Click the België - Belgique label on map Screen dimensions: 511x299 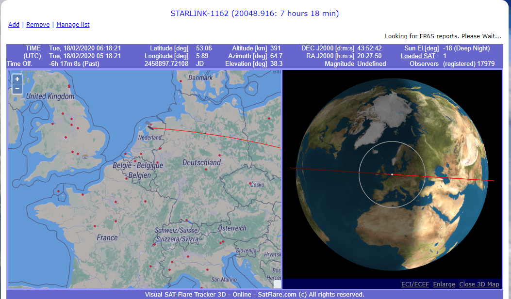pos(138,165)
